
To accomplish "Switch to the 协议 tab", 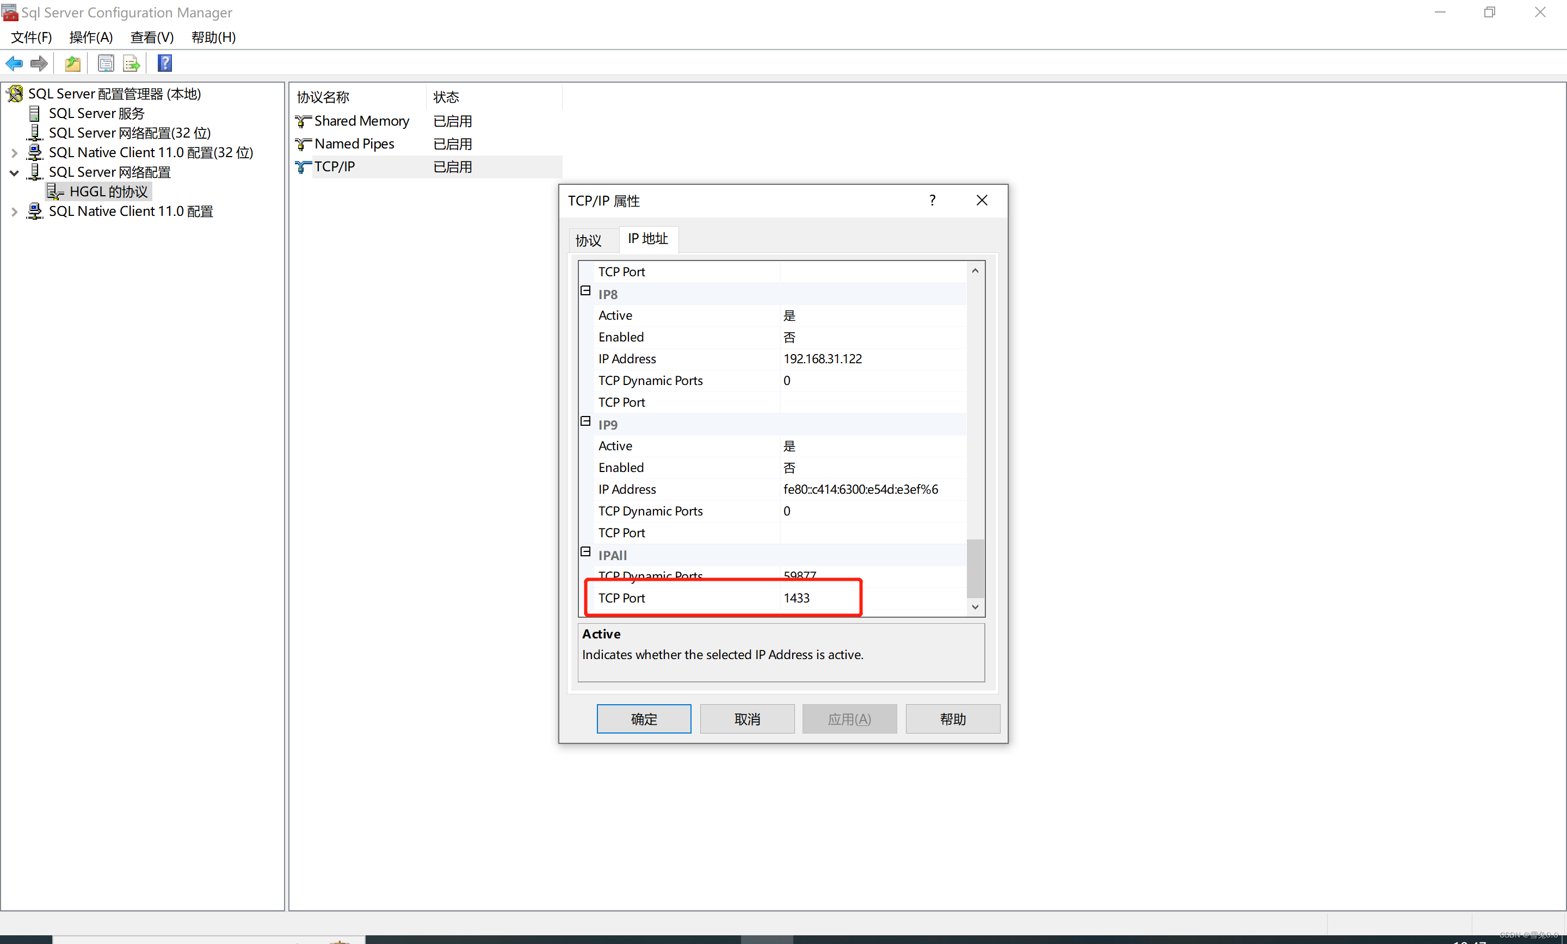I will pyautogui.click(x=588, y=240).
